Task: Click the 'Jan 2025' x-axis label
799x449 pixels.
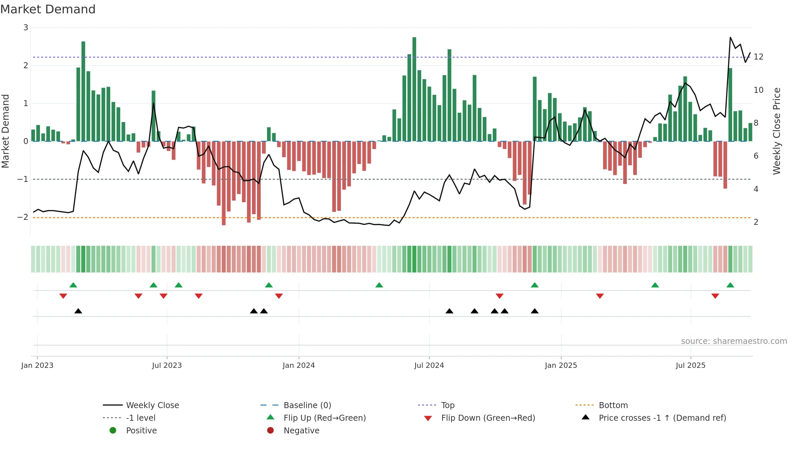Action: pyautogui.click(x=561, y=365)
